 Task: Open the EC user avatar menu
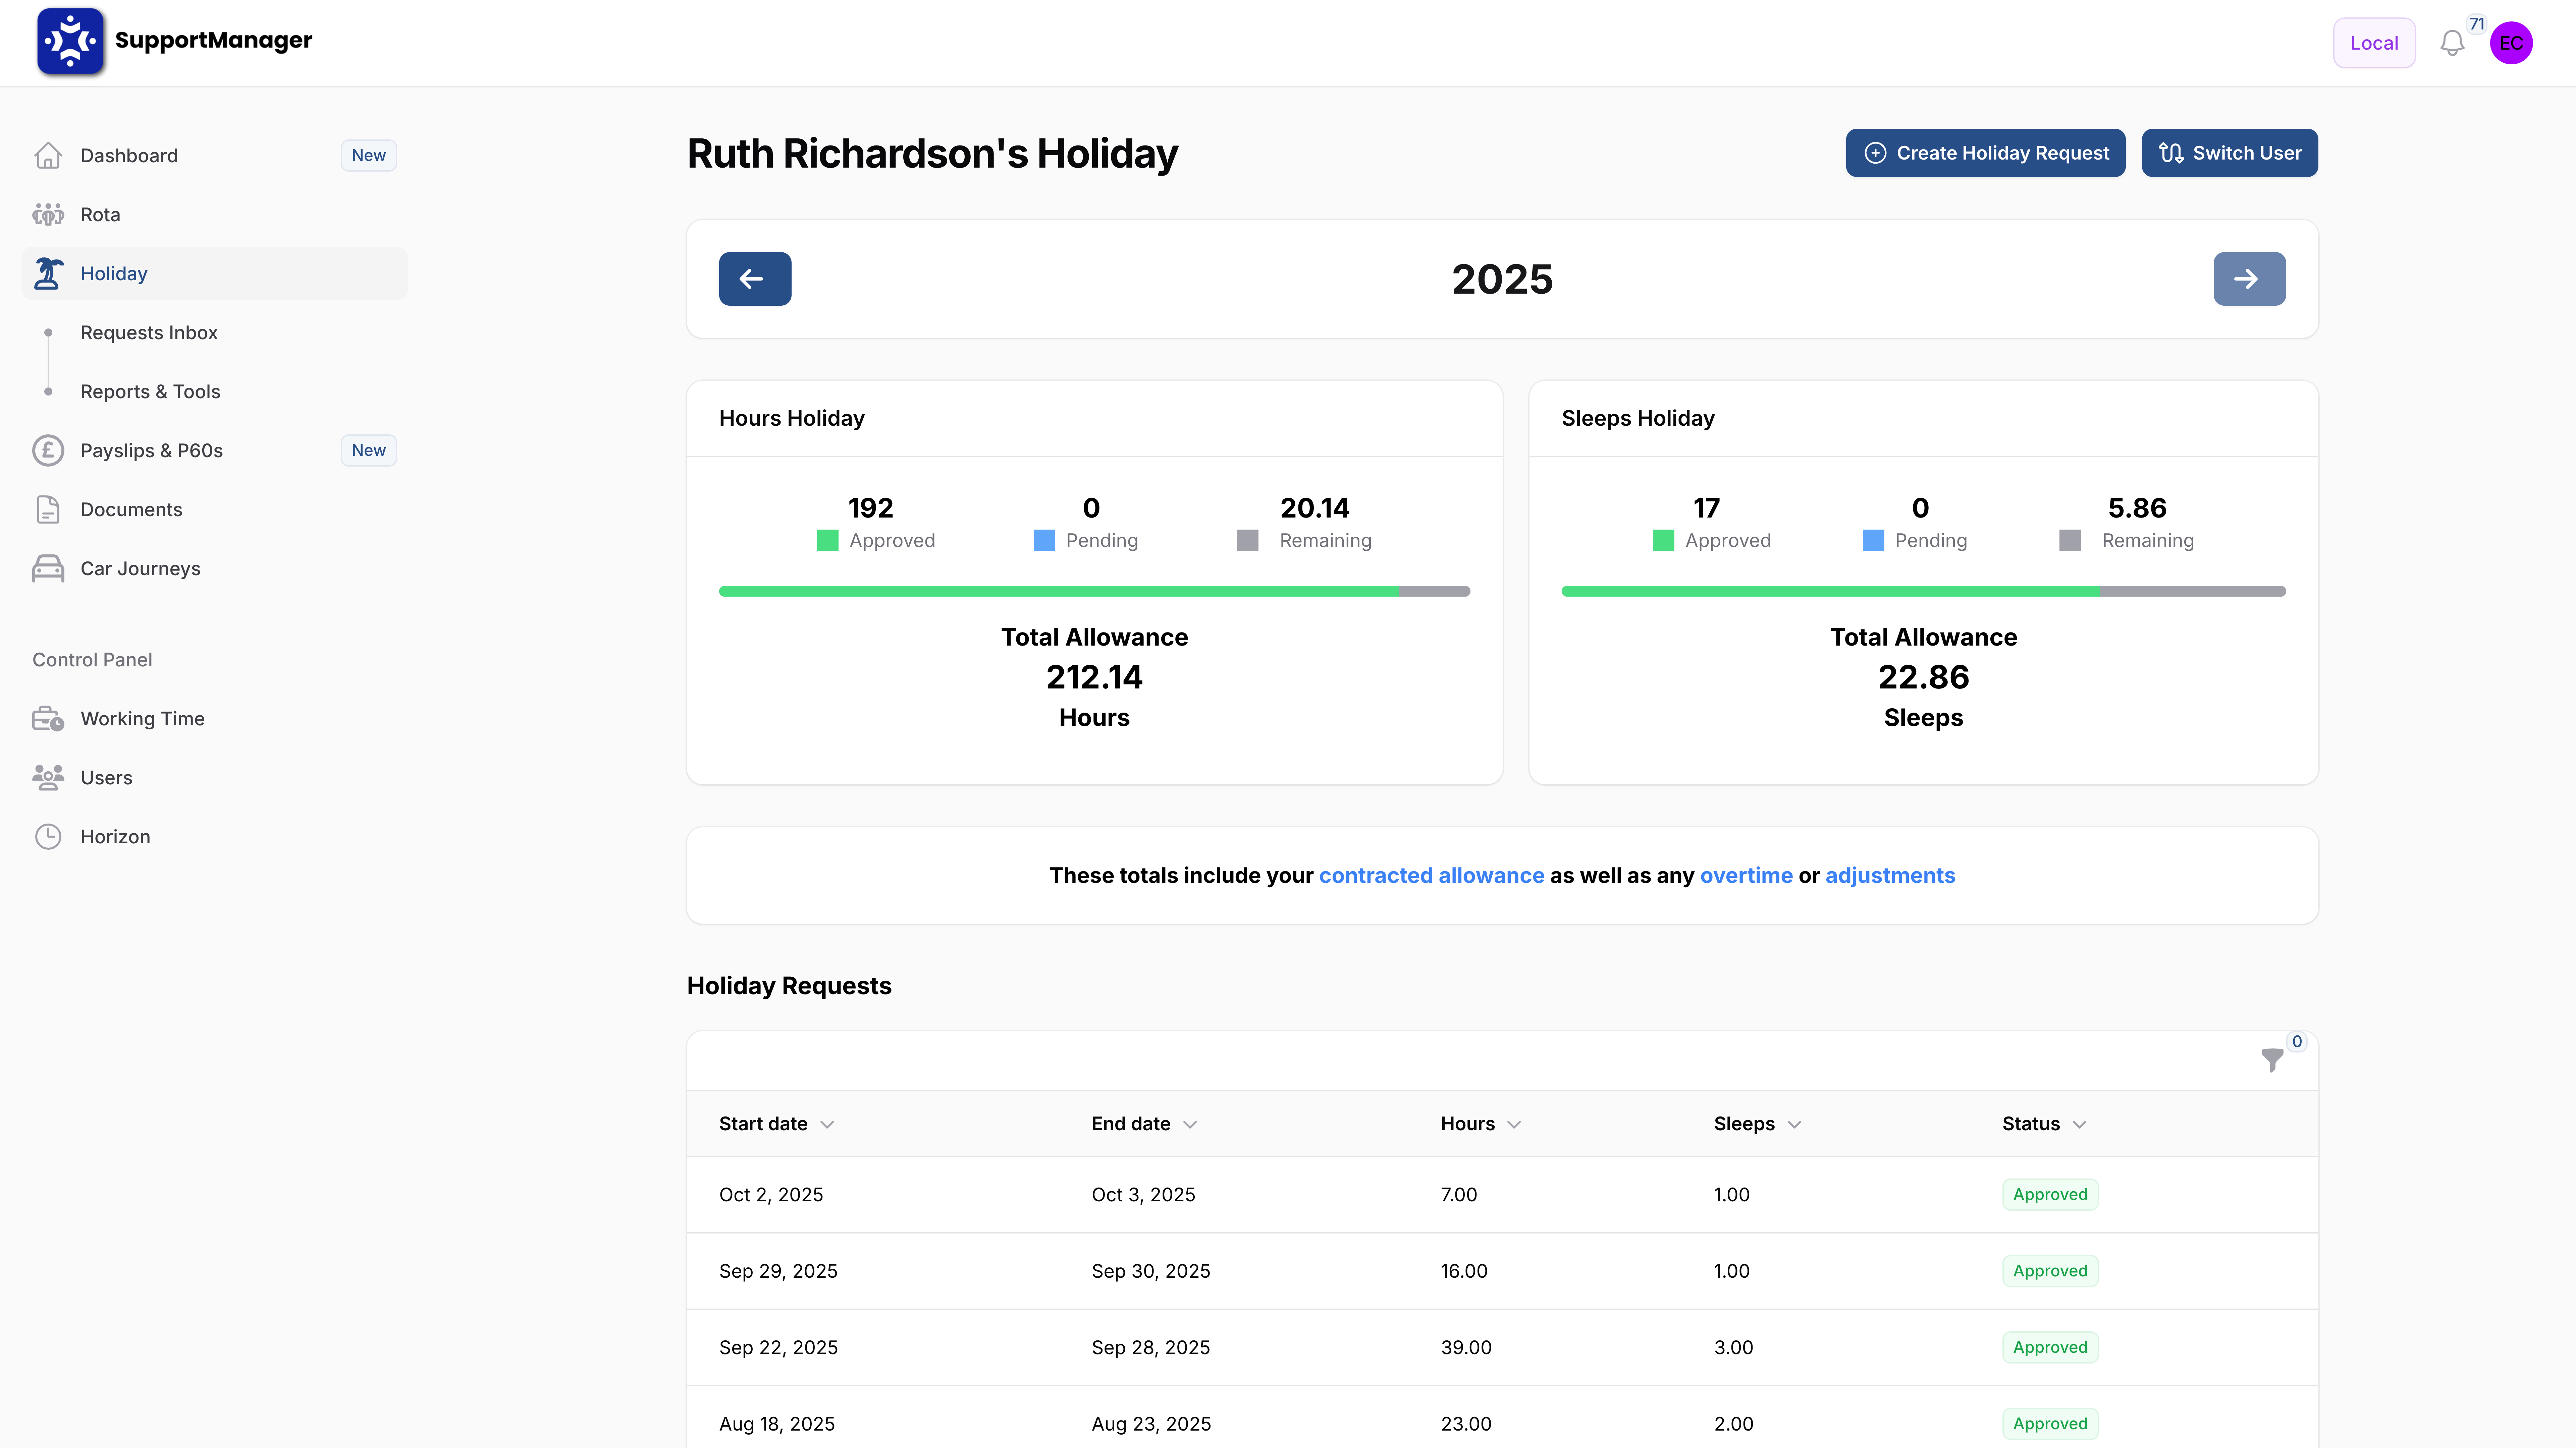click(x=2511, y=43)
